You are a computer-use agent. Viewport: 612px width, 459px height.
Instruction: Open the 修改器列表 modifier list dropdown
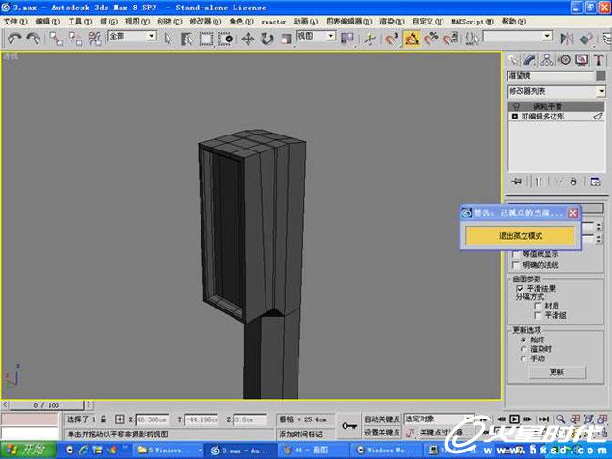click(556, 91)
